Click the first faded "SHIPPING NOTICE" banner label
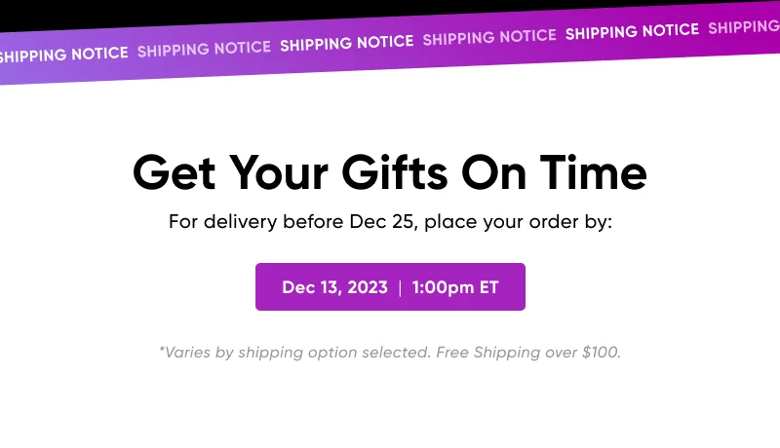Viewport: 780px width, 448px height. click(x=204, y=49)
